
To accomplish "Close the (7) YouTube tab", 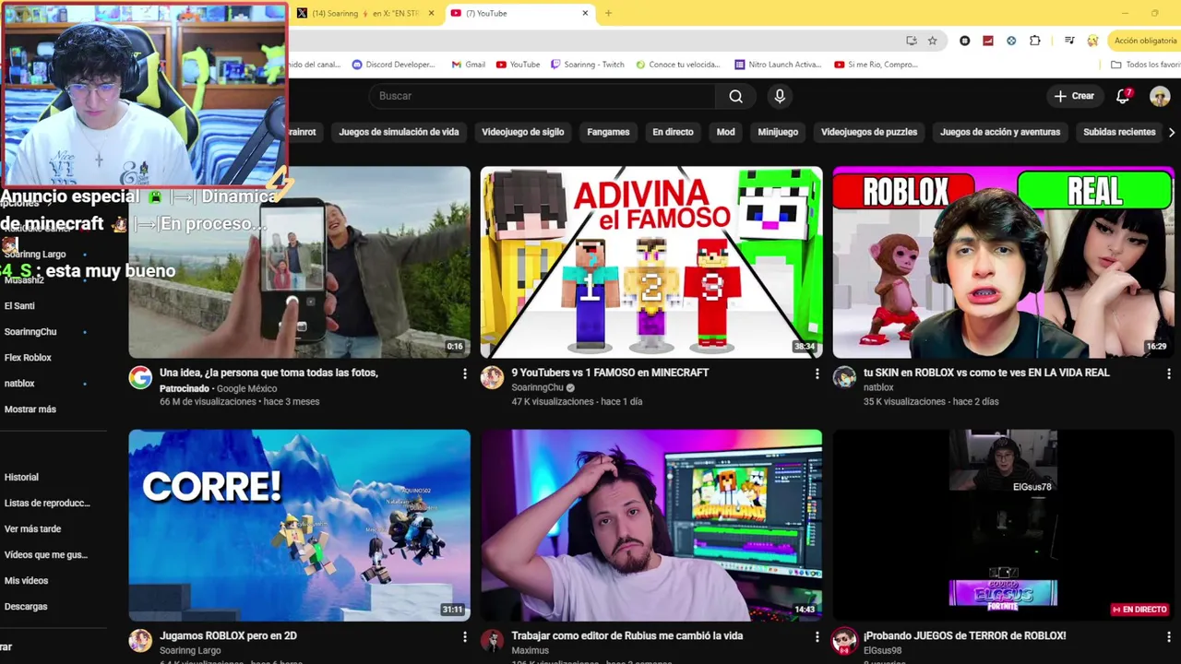I will 585,13.
